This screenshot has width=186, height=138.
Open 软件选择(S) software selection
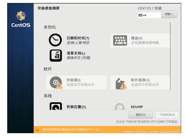[140, 80]
